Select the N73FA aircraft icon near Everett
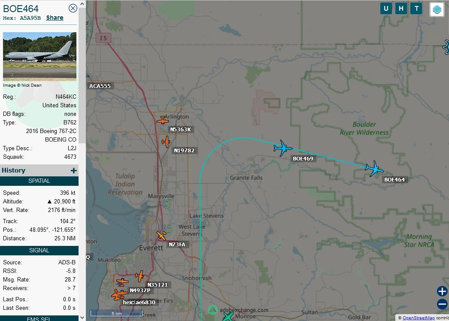The image size is (449, 321). pyautogui.click(x=161, y=236)
